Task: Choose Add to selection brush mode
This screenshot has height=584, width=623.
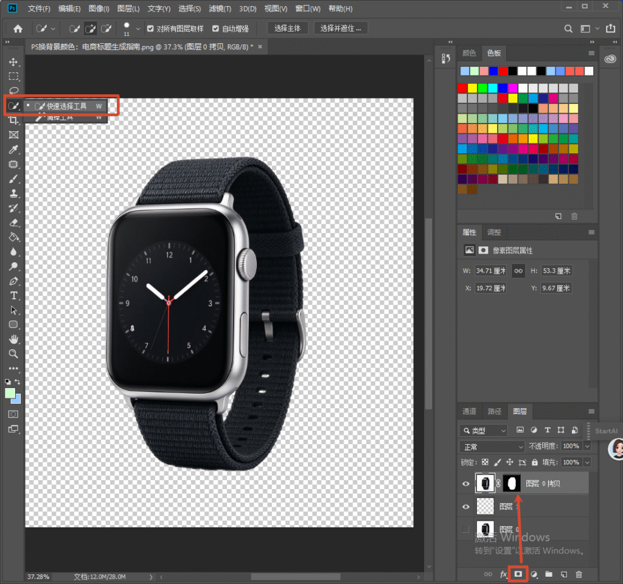Action: point(90,29)
